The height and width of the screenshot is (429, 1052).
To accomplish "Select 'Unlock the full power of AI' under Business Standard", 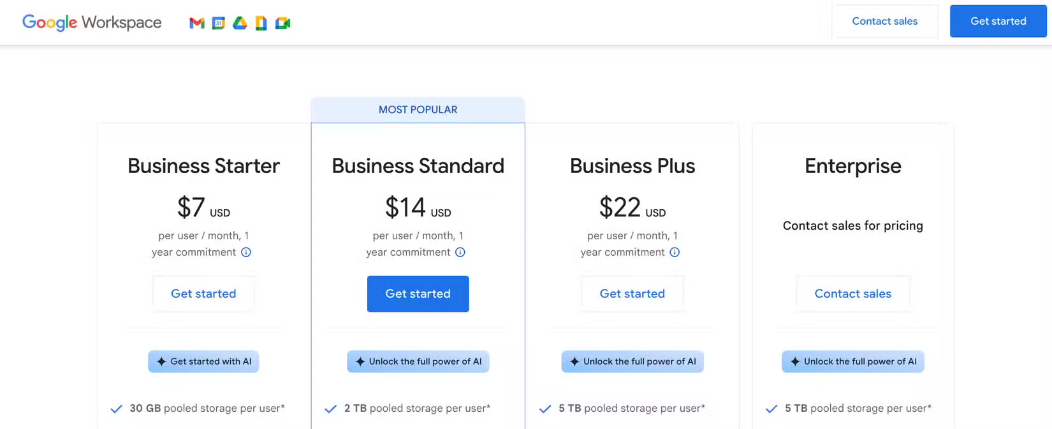I will (418, 362).
